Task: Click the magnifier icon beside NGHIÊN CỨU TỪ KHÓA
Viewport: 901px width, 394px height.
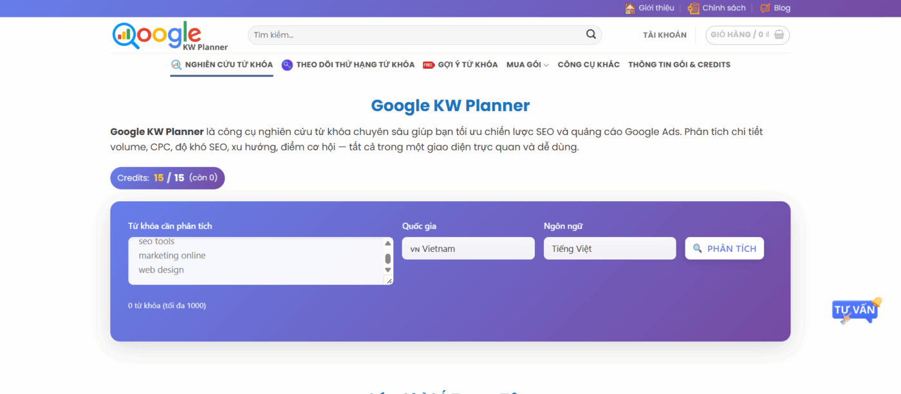Action: [x=174, y=64]
